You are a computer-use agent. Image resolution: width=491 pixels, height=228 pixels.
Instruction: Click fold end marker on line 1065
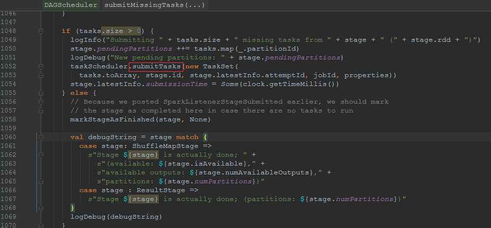click(41, 181)
